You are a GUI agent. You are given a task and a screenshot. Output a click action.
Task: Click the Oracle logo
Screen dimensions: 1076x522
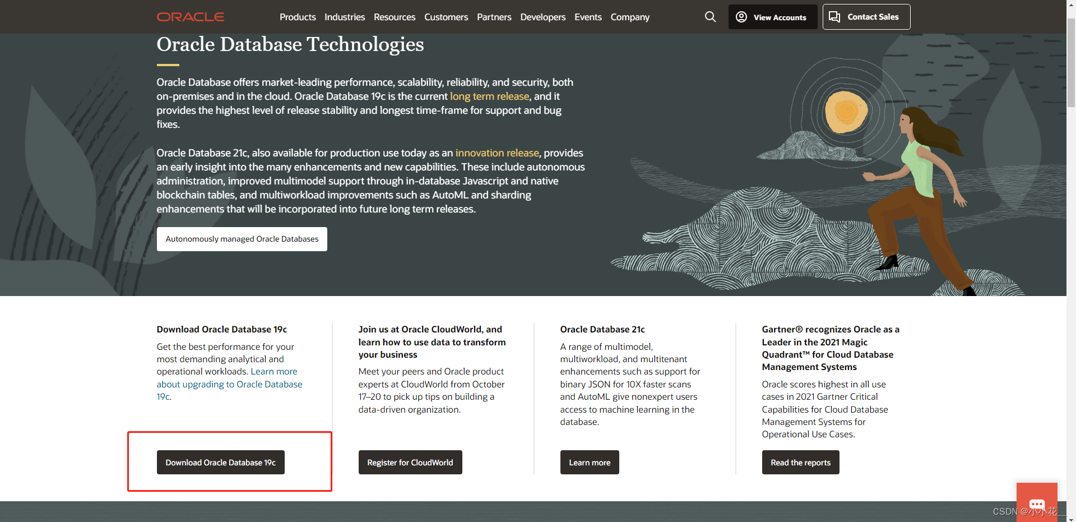191,17
